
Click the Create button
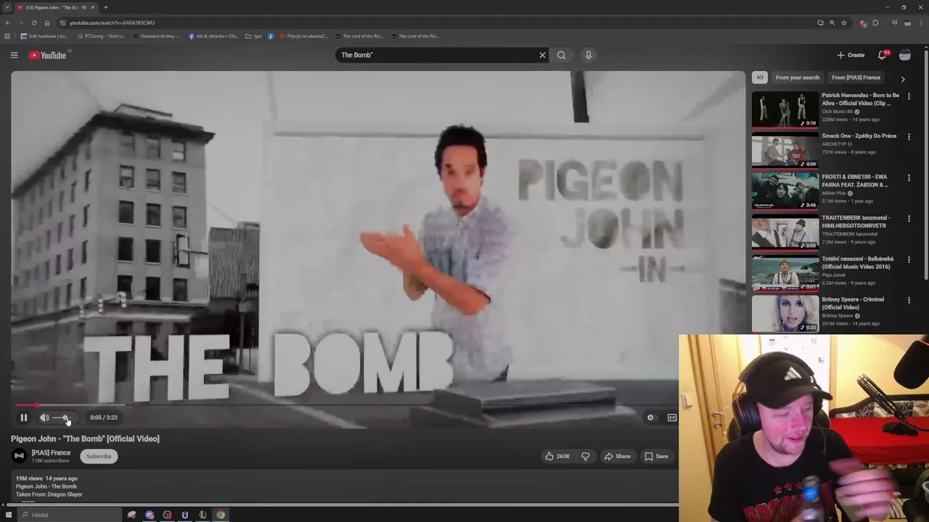pos(851,55)
